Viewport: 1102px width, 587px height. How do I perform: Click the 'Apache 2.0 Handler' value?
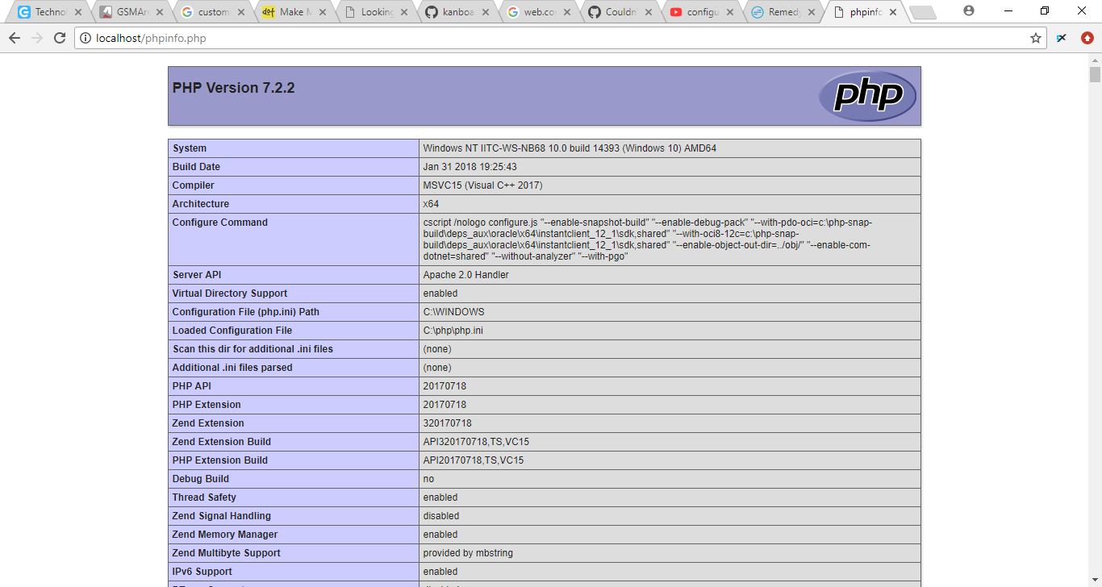[465, 275]
